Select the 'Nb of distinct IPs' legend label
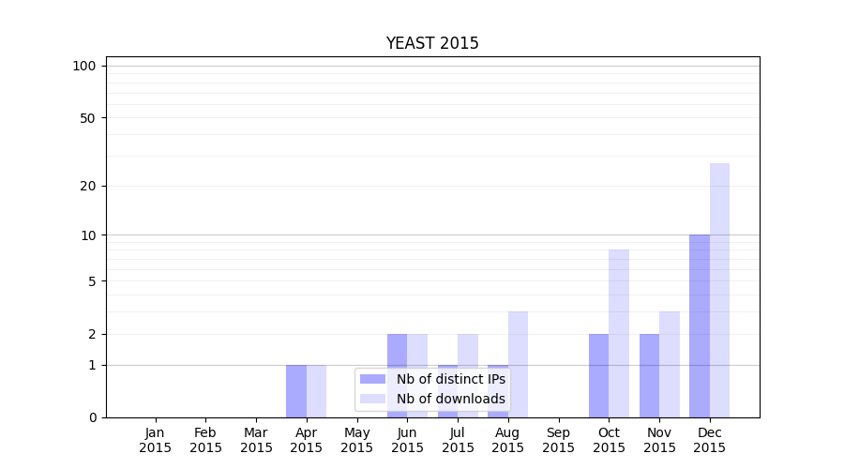The height and width of the screenshot is (469, 844). (x=450, y=379)
